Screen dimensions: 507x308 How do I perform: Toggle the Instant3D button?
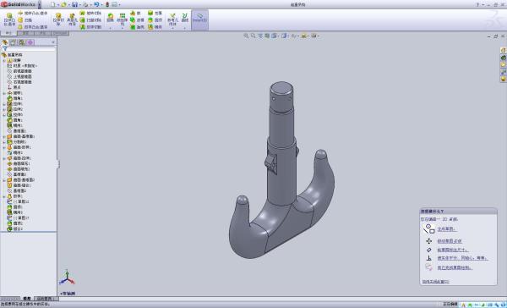[x=199, y=19]
